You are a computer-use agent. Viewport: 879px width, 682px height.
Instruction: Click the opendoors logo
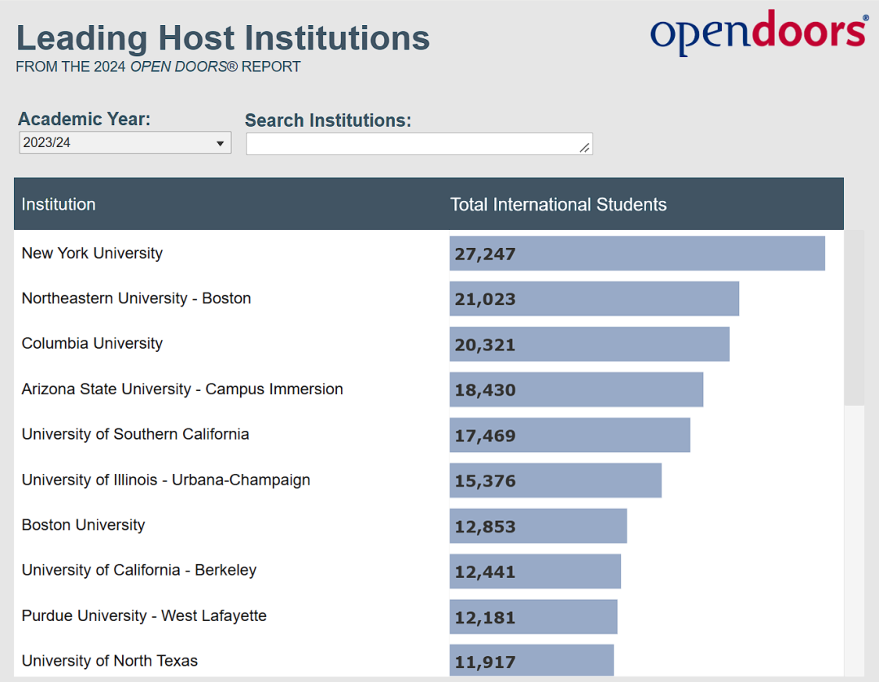tap(759, 33)
